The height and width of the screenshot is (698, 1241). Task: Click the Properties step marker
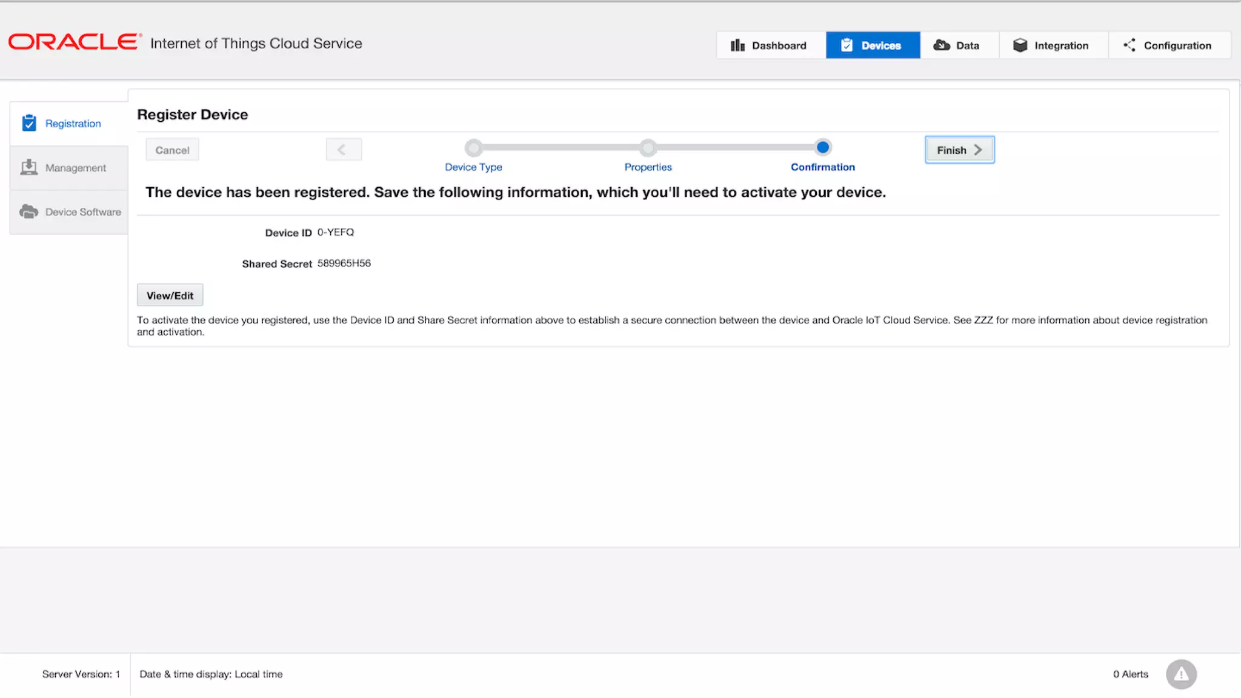648,147
